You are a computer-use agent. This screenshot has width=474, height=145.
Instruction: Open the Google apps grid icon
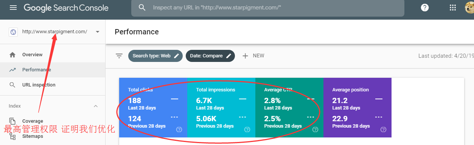pos(452,8)
